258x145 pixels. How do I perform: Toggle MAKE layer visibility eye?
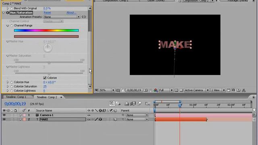pyautogui.click(x=4, y=119)
